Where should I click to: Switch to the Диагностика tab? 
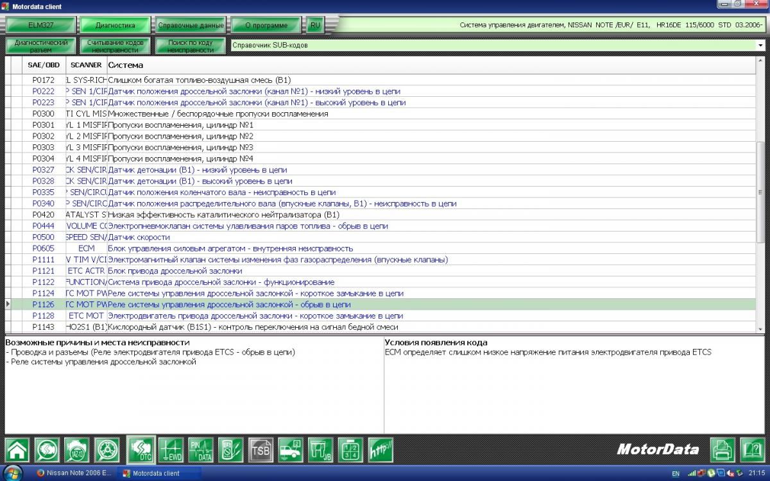click(x=116, y=26)
